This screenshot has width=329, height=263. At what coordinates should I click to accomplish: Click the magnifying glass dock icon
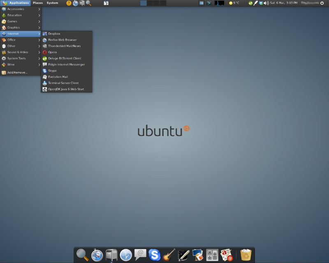tap(83, 255)
